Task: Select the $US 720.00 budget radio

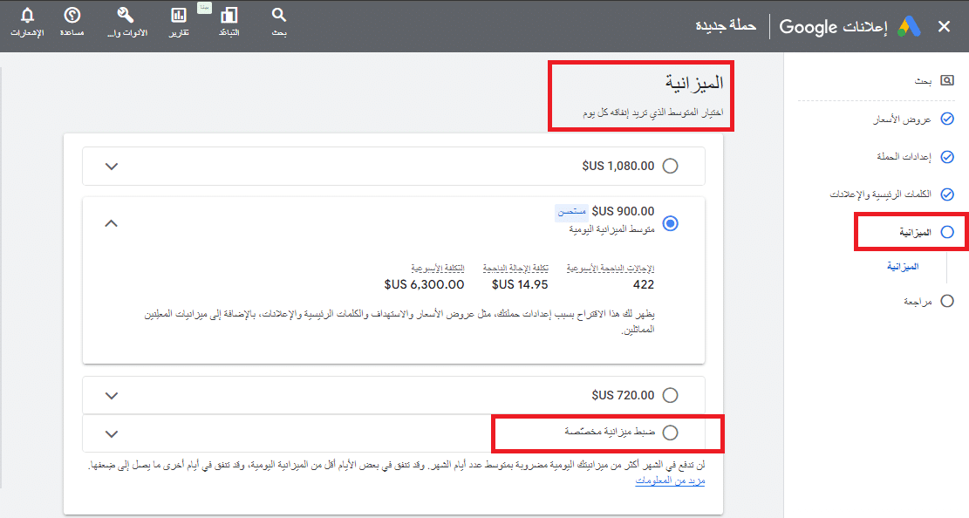Action: (670, 395)
